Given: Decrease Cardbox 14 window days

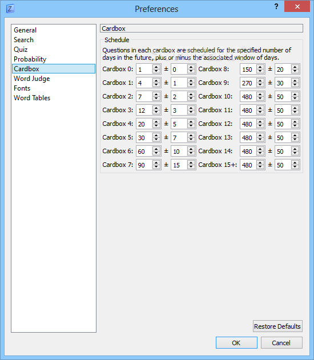Looking at the screenshot, I should (295, 153).
